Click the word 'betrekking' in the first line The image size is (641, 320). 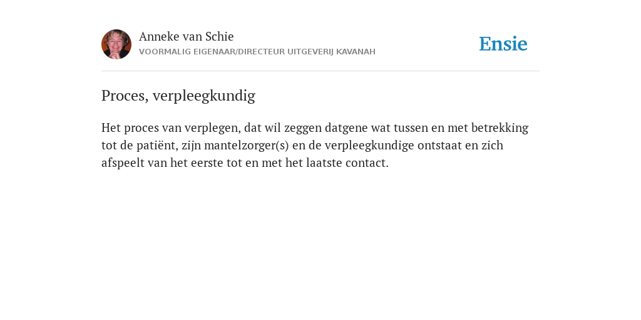click(500, 128)
